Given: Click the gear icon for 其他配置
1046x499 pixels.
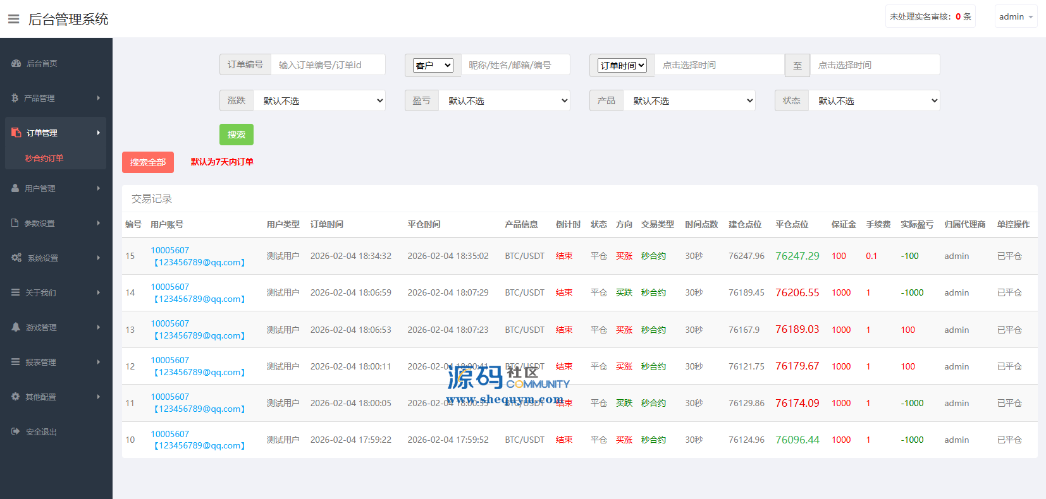Looking at the screenshot, I should (16, 397).
